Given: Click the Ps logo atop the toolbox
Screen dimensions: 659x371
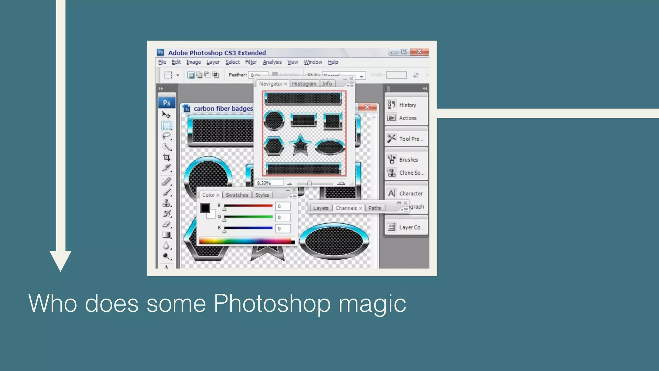Looking at the screenshot, I should point(167,103).
